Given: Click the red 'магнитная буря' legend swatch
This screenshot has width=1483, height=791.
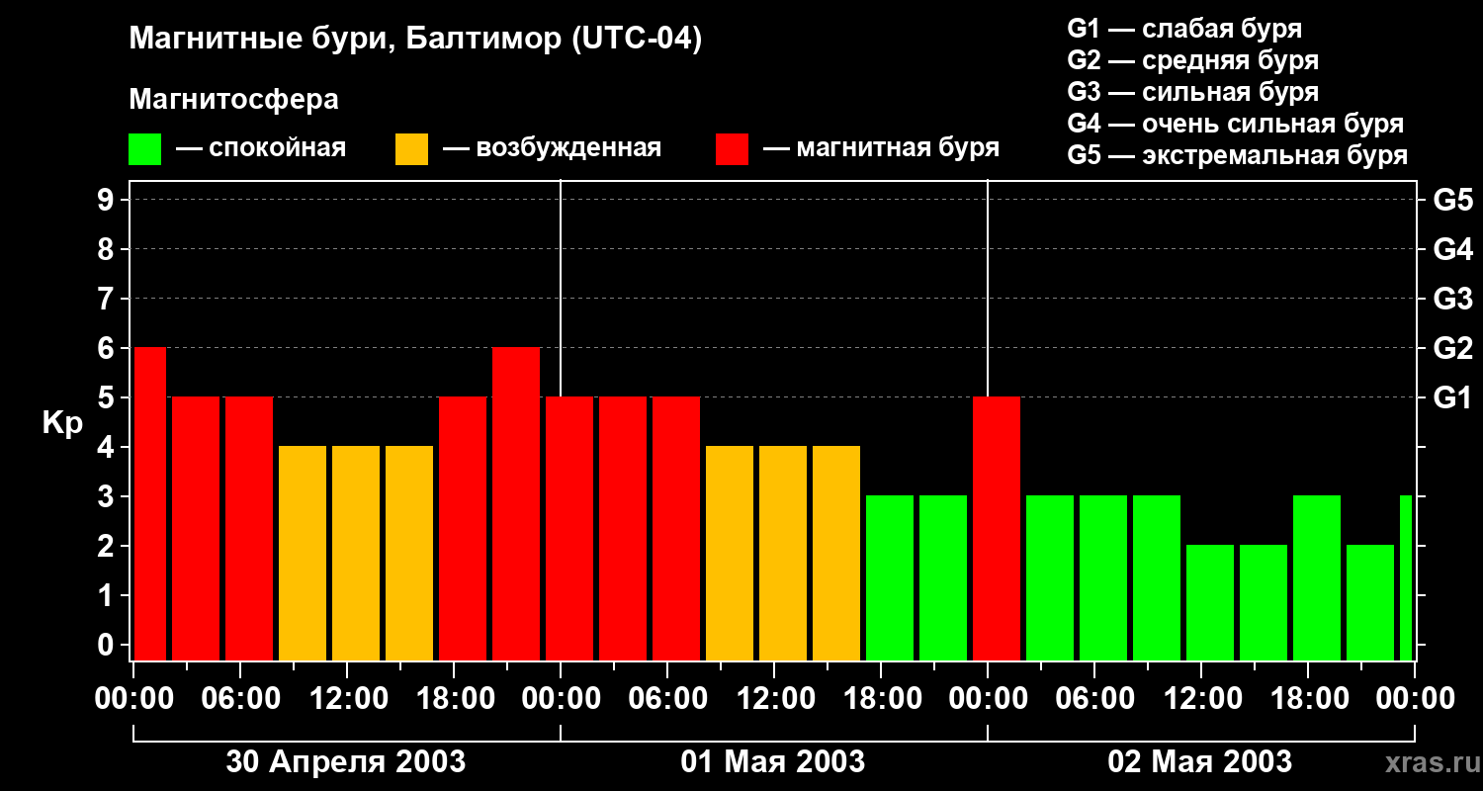Looking at the screenshot, I should [732, 149].
